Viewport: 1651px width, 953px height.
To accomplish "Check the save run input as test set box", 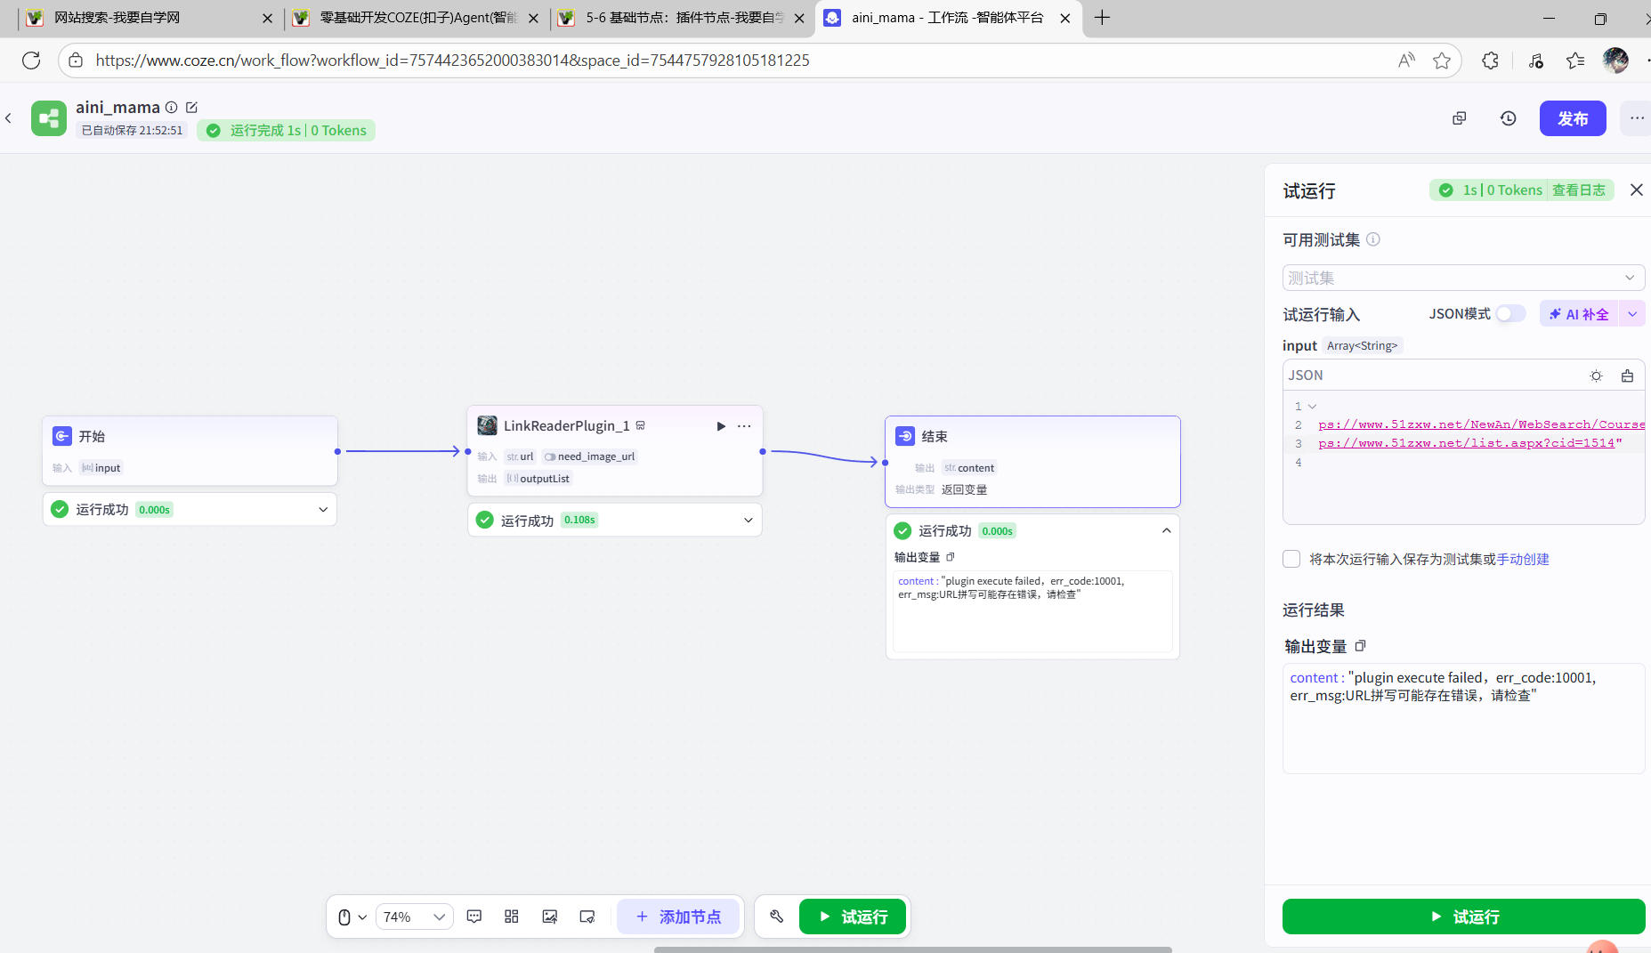I will pos(1291,559).
